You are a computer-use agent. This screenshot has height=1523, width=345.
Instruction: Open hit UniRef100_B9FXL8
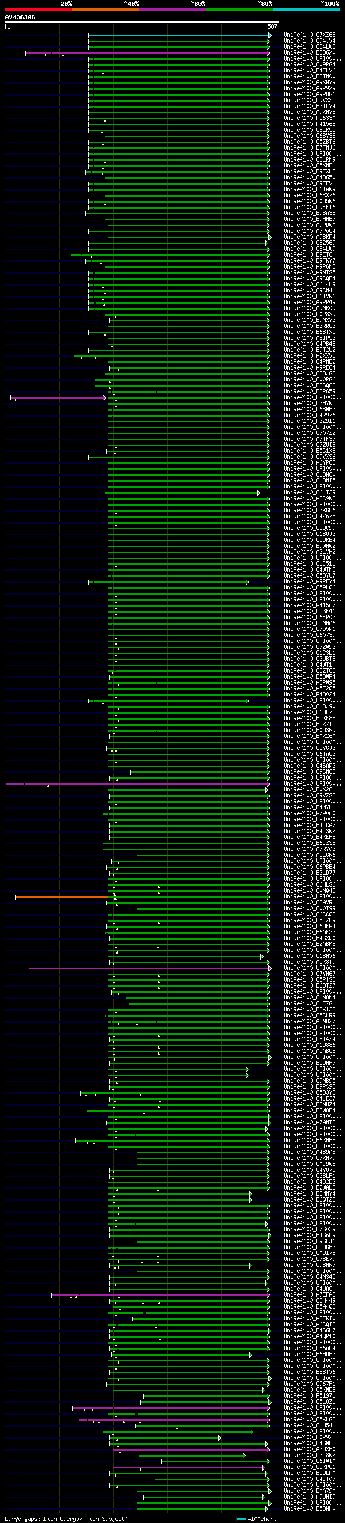click(309, 171)
